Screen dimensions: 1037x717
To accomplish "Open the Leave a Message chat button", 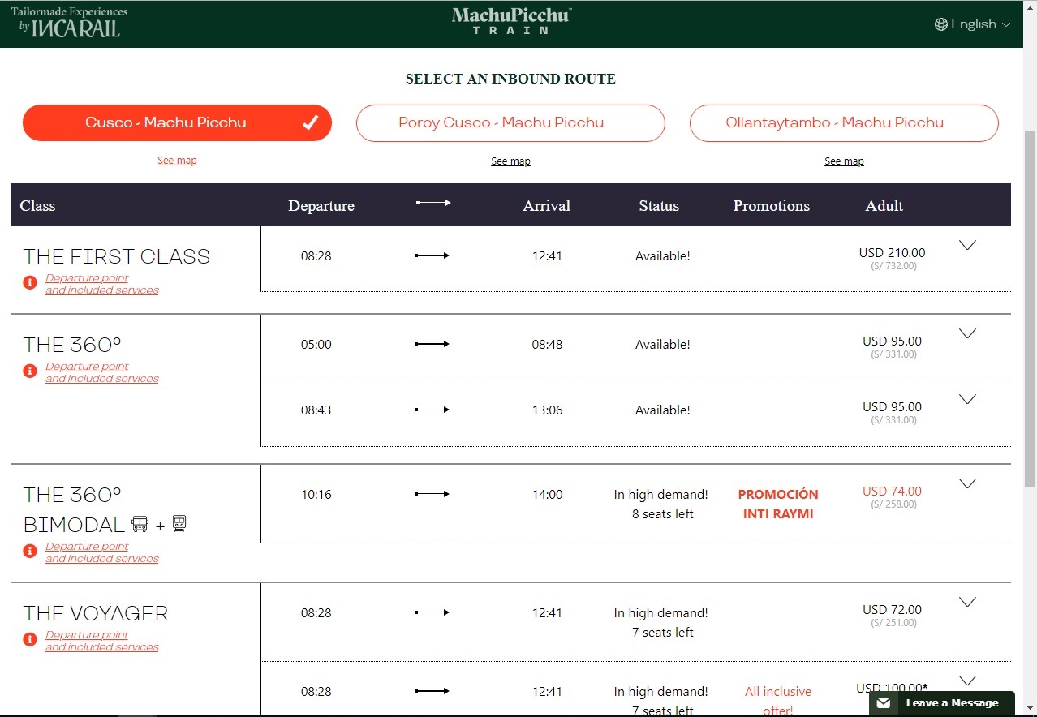I will (941, 703).
